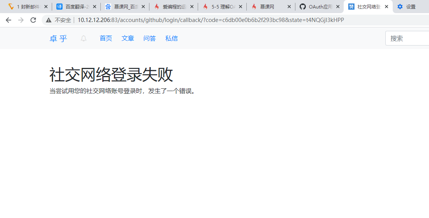Click the browser forward arrow

pyautogui.click(x=21, y=20)
